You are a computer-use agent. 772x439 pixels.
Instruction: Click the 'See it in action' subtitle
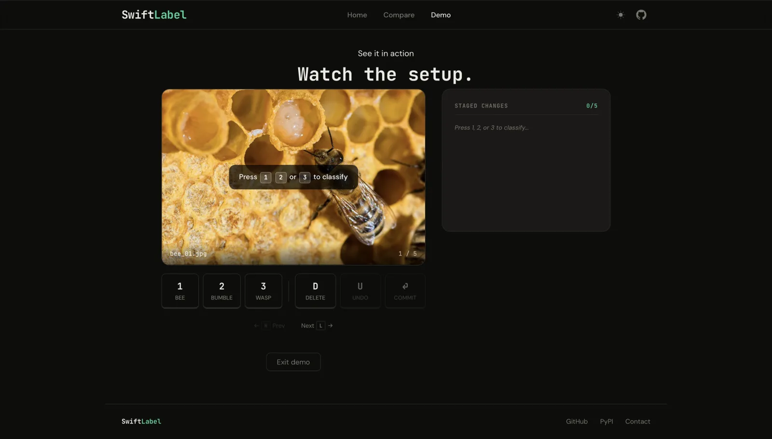tap(386, 53)
